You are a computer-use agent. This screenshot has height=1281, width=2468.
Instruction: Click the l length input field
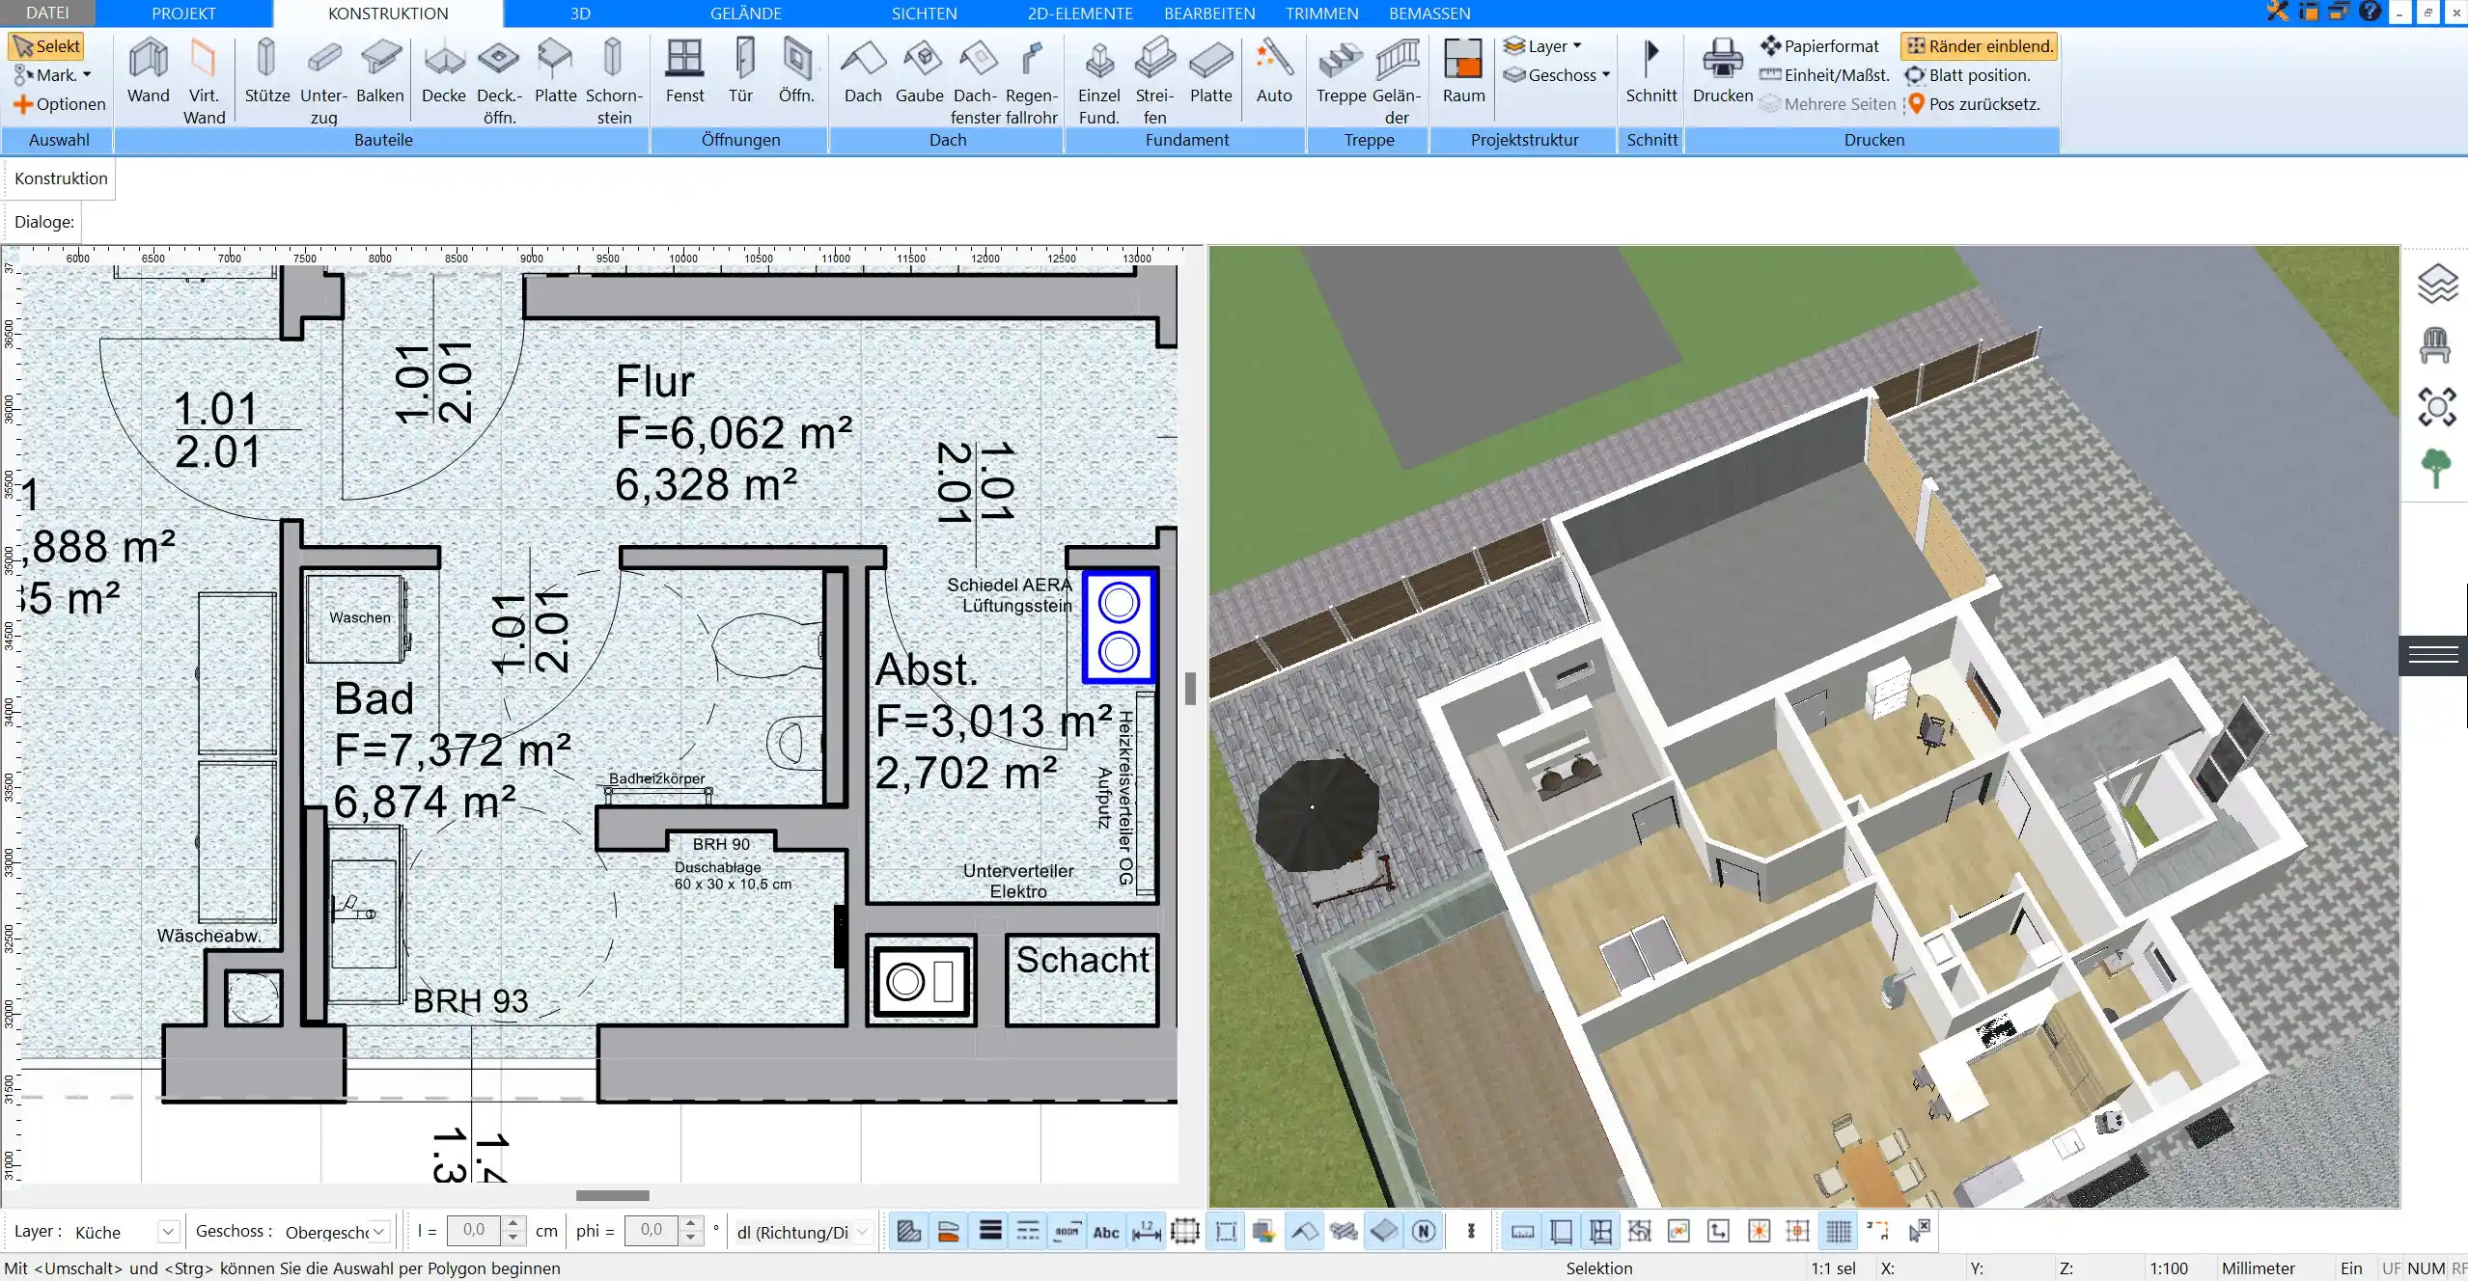coord(474,1231)
